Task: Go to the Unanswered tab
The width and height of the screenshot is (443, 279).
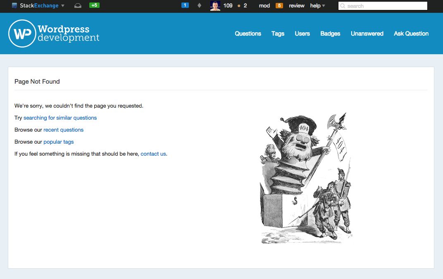Action: (x=367, y=34)
